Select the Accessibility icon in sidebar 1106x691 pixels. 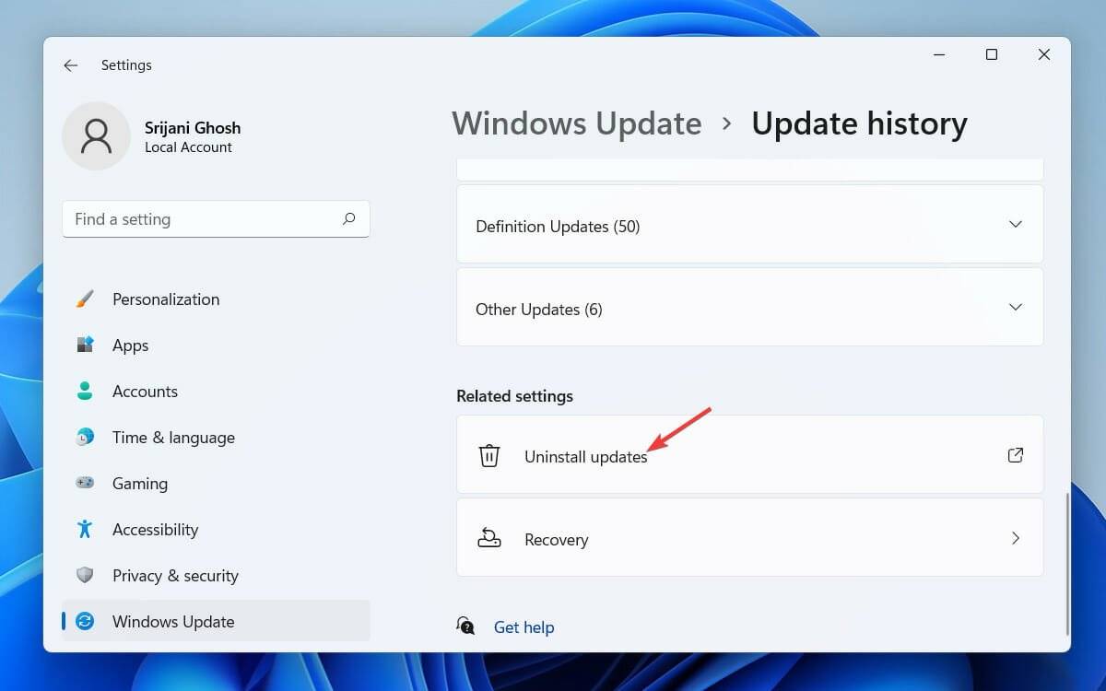86,529
